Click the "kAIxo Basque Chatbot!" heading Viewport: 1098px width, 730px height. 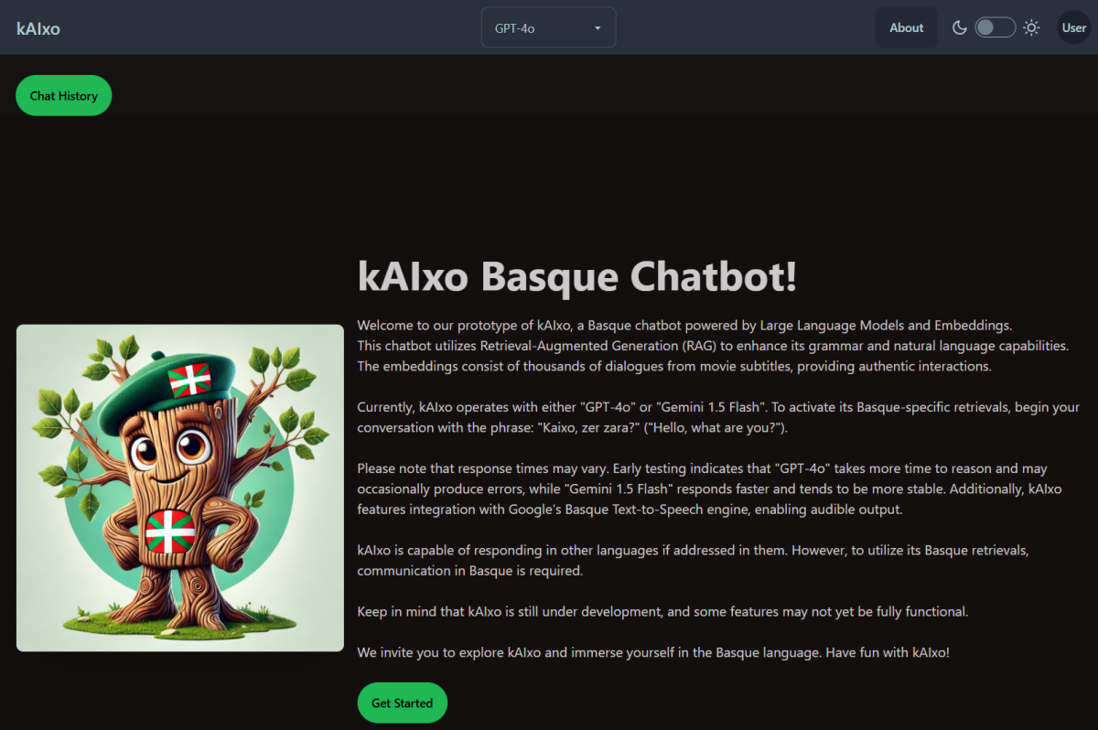pos(576,276)
